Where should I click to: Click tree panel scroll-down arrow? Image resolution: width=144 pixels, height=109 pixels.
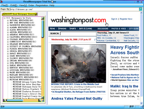tap(43, 97)
